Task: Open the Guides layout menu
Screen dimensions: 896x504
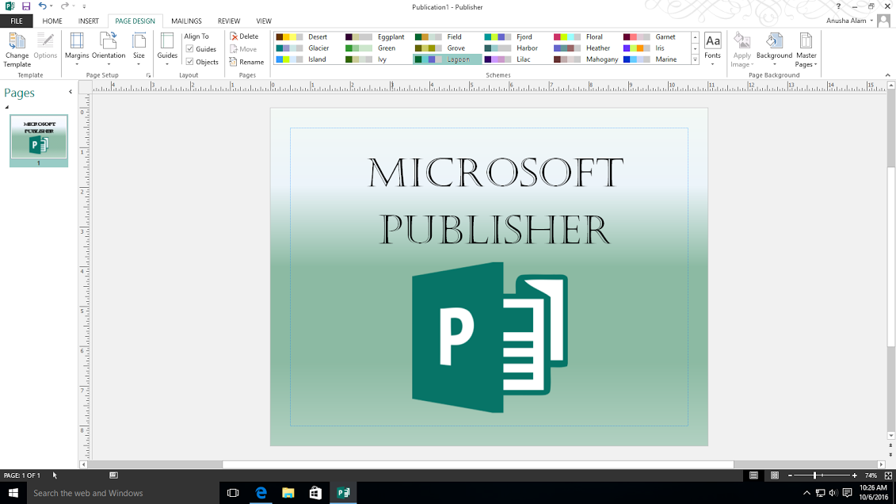Action: (x=167, y=50)
